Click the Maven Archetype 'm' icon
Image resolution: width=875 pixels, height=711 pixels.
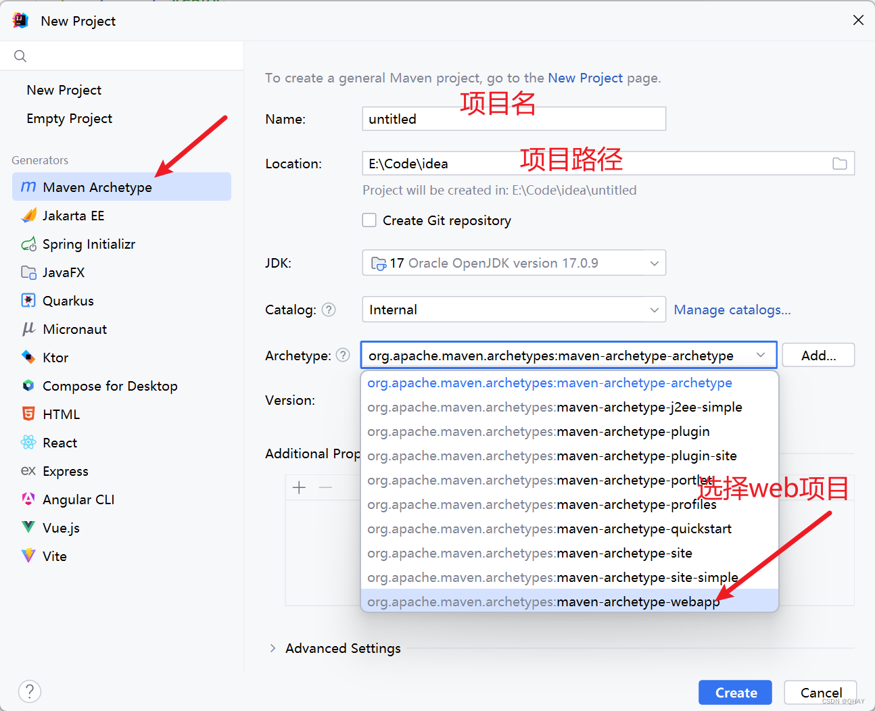(28, 187)
